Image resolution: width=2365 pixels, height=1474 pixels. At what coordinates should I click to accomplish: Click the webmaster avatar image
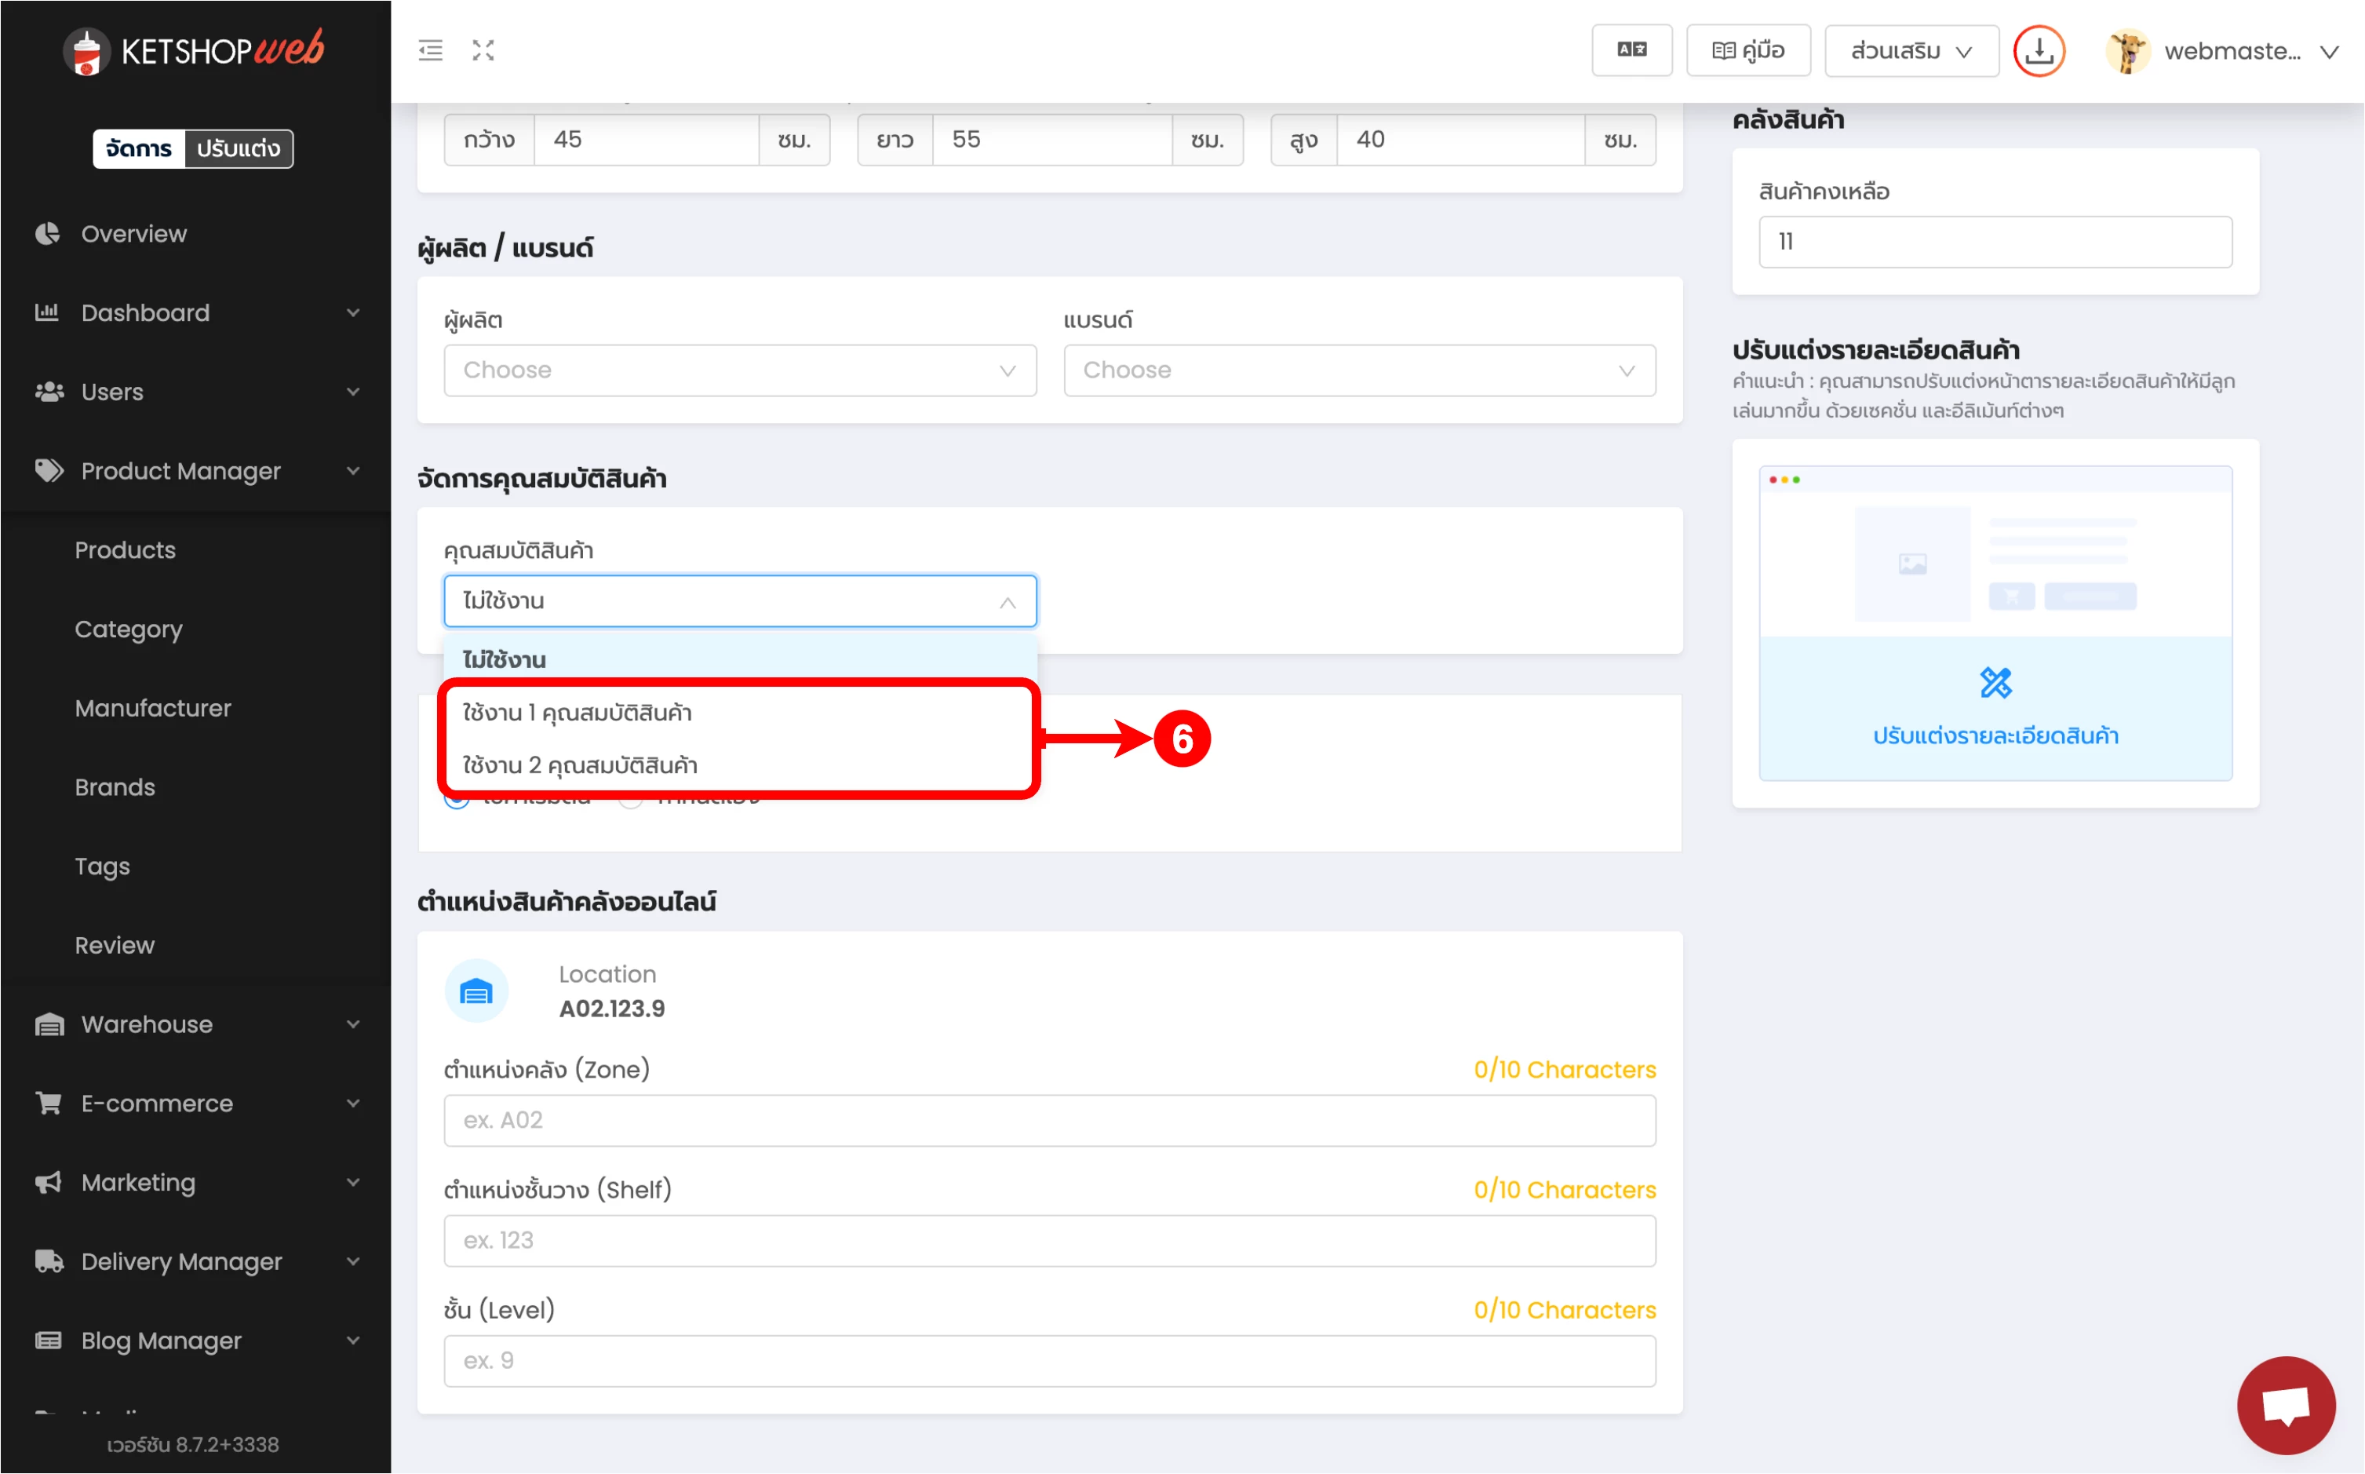[2126, 51]
